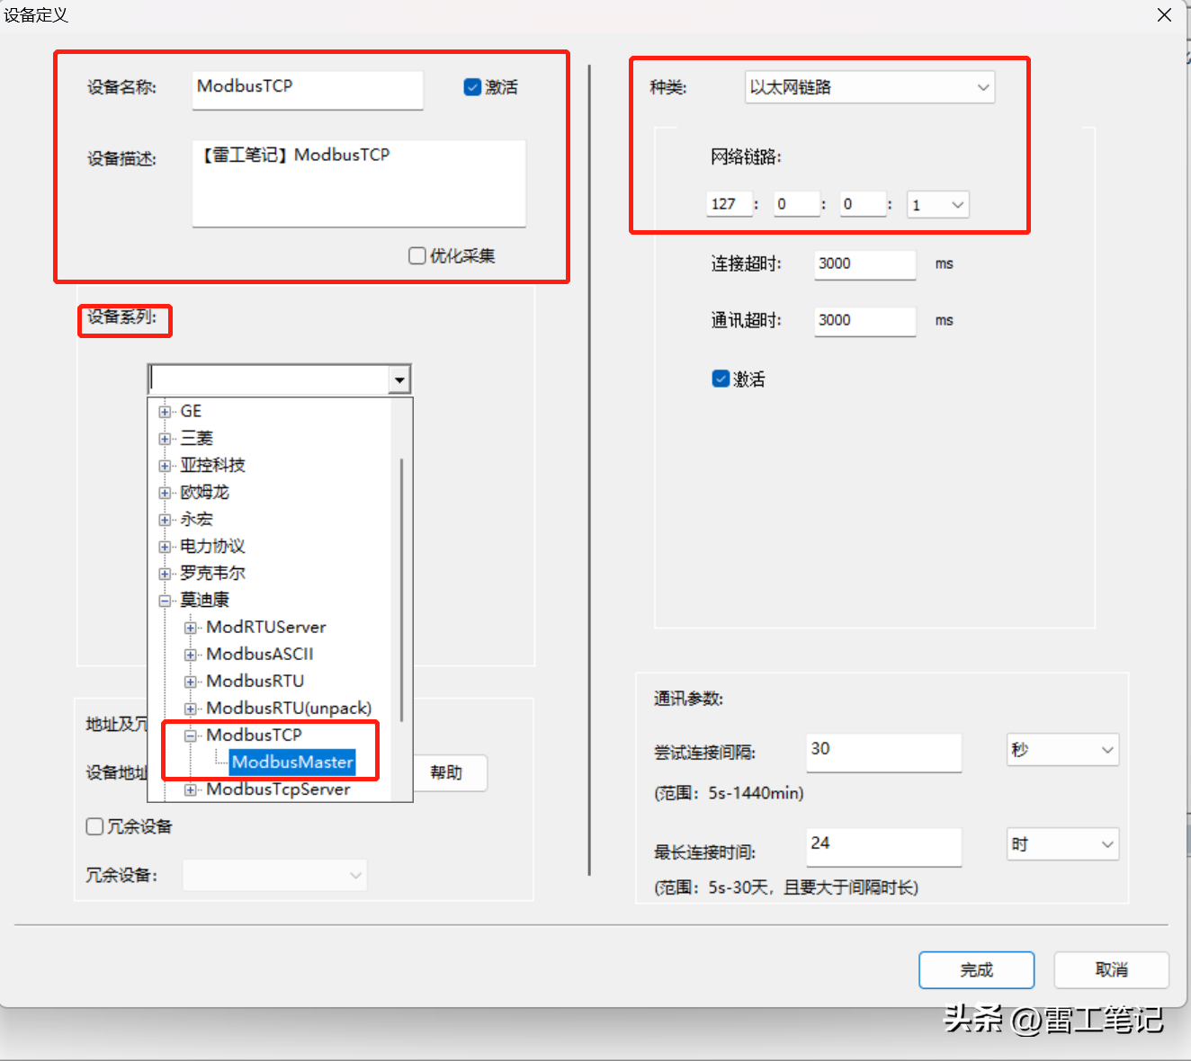This screenshot has height=1061, width=1191.
Task: Expand the 罗克韦尔 tree node
Action: pyautogui.click(x=165, y=574)
